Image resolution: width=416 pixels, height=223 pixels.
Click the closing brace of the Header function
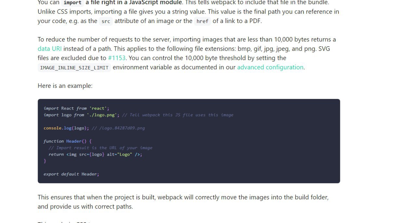coord(45,161)
